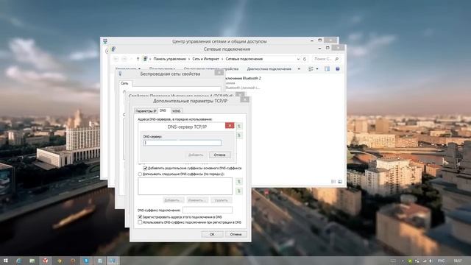The image size is (471, 265).
Task: Open the Сеть tab in wireless properties
Action: (124, 83)
